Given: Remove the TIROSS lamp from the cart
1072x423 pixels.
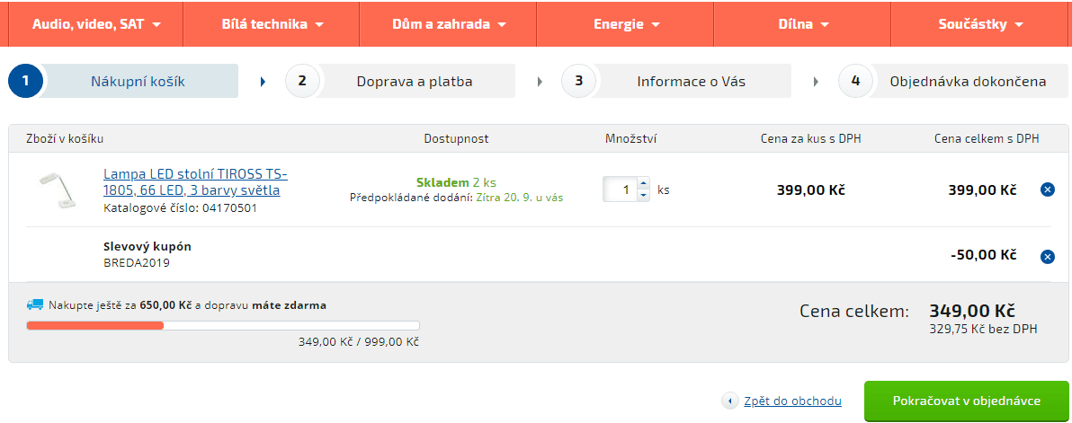Looking at the screenshot, I should point(1047,189).
